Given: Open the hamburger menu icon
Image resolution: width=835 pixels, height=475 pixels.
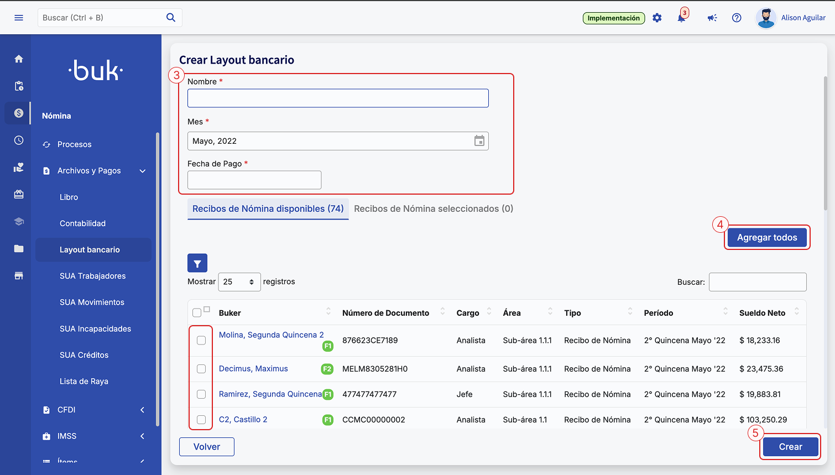Looking at the screenshot, I should pyautogui.click(x=19, y=18).
